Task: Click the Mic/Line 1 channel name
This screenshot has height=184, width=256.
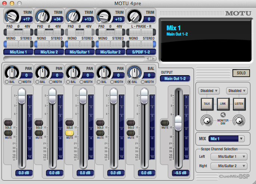Action: click(18, 52)
